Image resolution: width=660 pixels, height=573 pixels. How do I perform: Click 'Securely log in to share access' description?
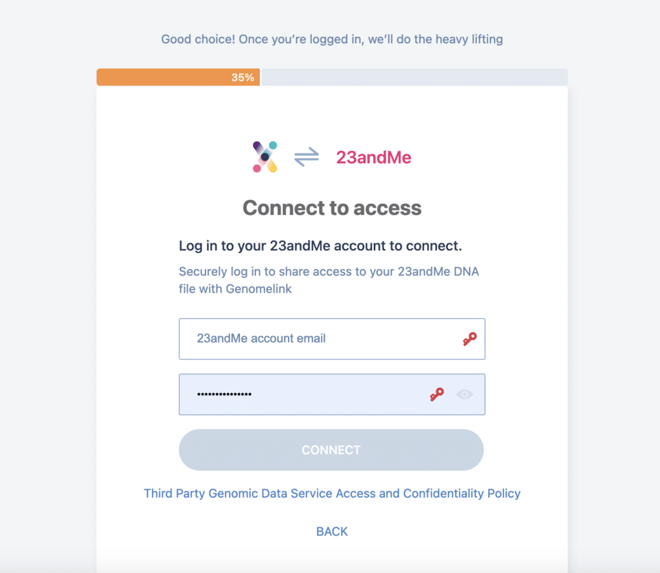[329, 280]
